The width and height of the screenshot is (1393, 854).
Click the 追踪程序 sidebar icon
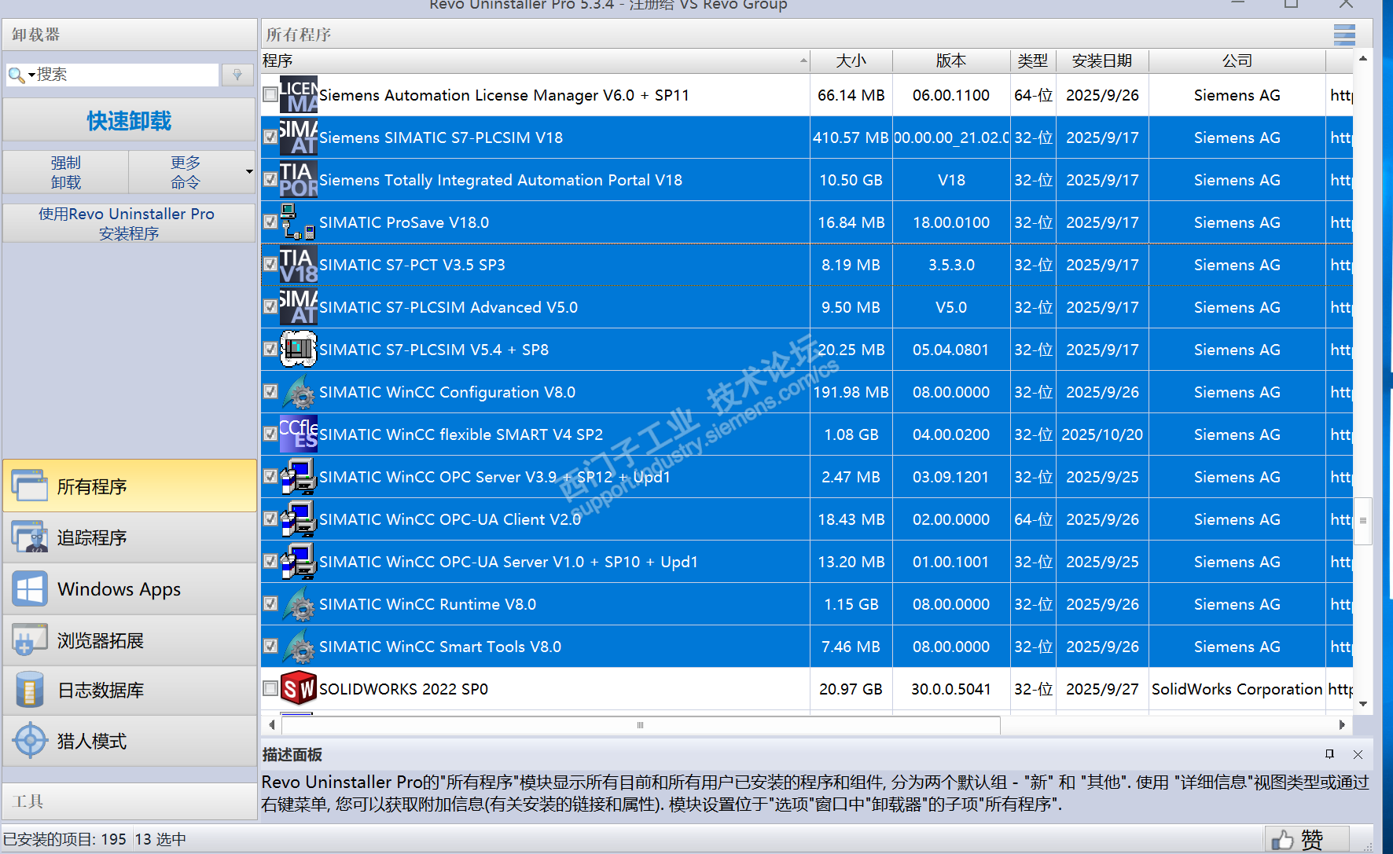tap(30, 537)
